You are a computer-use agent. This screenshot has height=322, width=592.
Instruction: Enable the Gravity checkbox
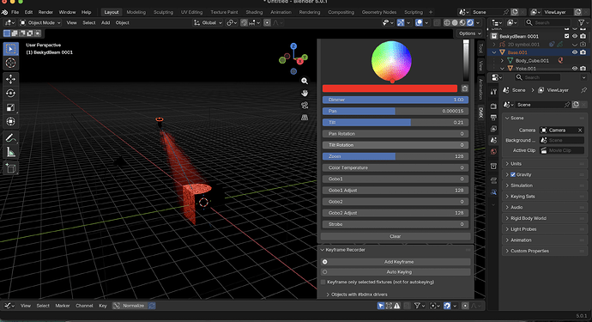(513, 174)
